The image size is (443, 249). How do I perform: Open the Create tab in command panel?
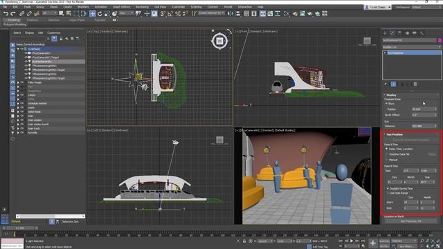(x=385, y=33)
